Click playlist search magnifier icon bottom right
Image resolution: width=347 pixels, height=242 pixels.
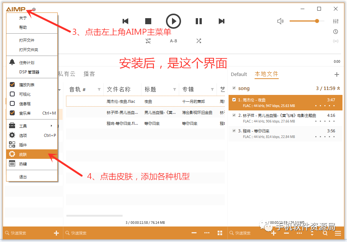[325, 233]
